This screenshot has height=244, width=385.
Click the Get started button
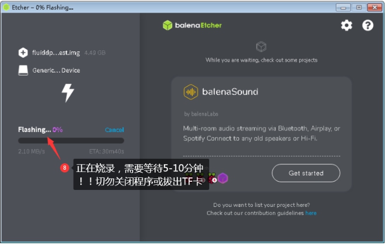[x=306, y=173]
